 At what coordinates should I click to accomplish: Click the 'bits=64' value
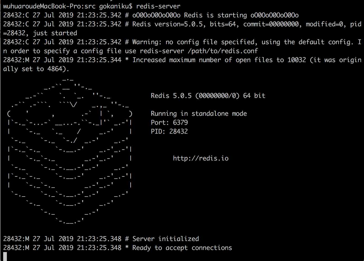pos(223,24)
